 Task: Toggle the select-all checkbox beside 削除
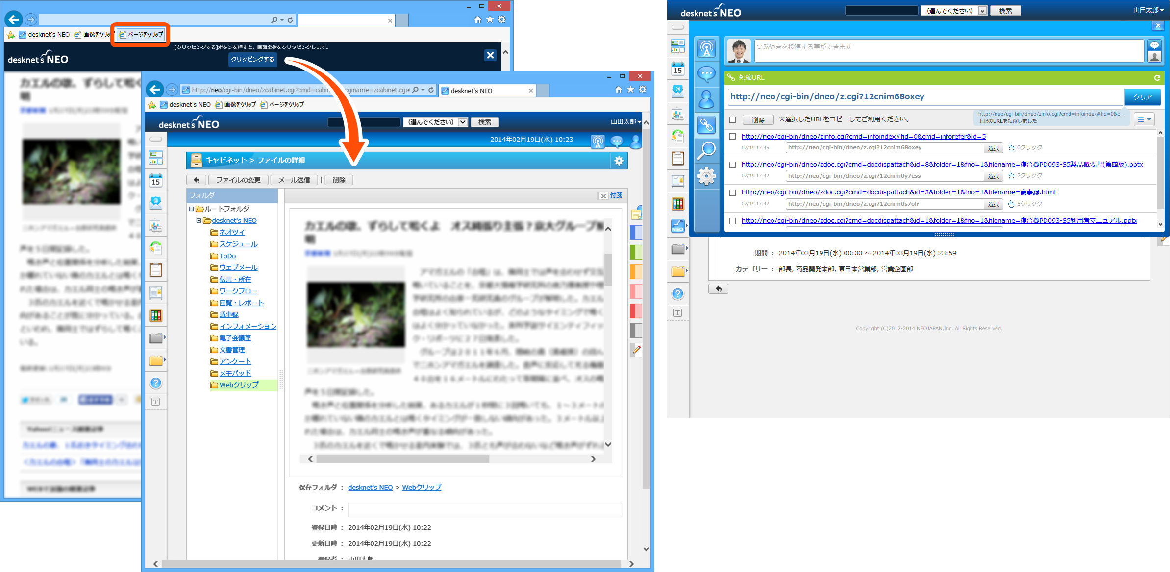732,119
